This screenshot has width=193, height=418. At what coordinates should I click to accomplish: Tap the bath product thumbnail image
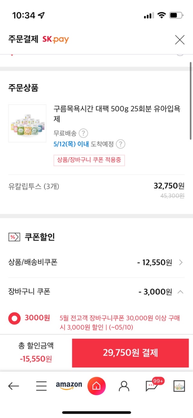coord(27,123)
